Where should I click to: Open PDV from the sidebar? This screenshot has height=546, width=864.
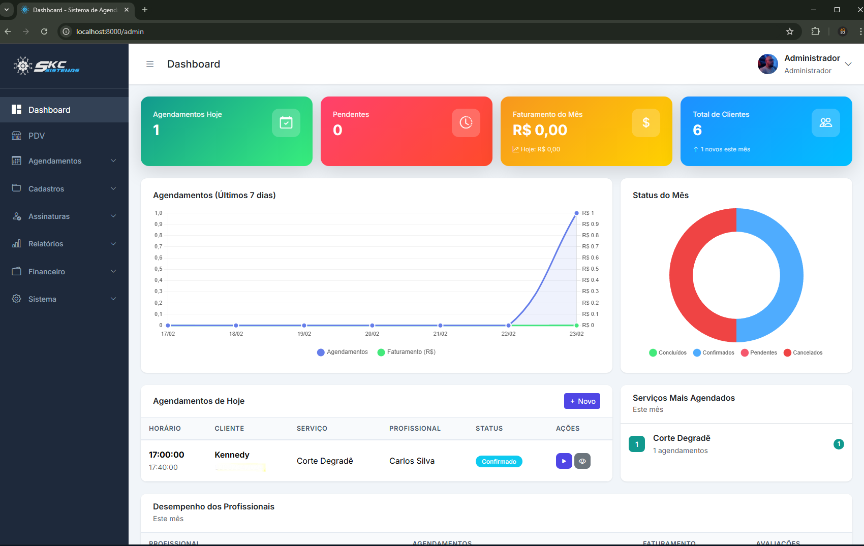pyautogui.click(x=37, y=136)
